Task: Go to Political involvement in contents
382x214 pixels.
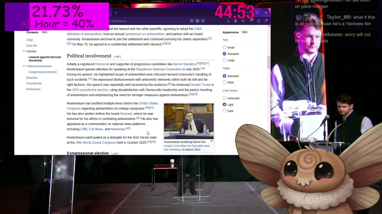Action: point(39,66)
